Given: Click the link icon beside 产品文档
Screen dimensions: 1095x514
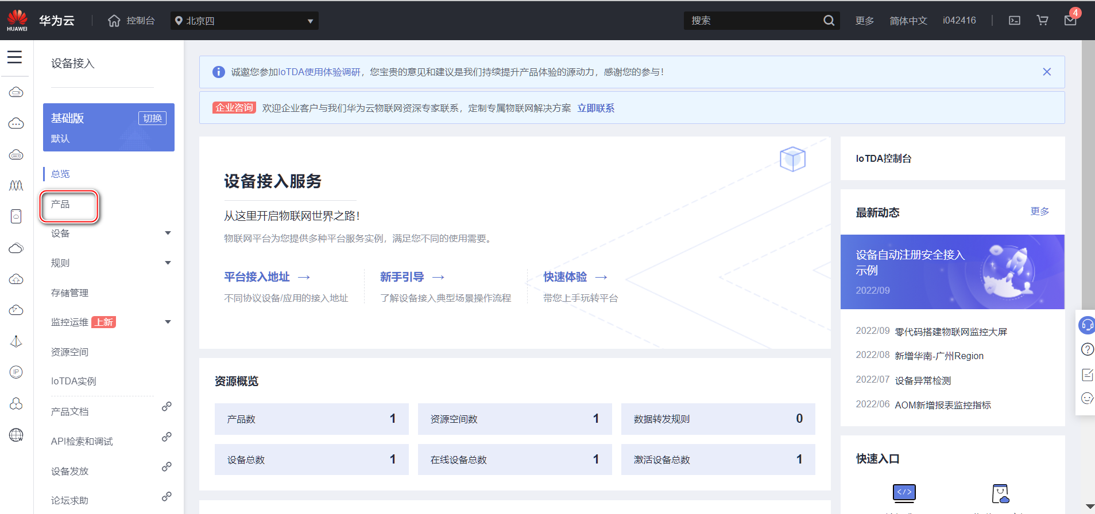Looking at the screenshot, I should [x=167, y=406].
